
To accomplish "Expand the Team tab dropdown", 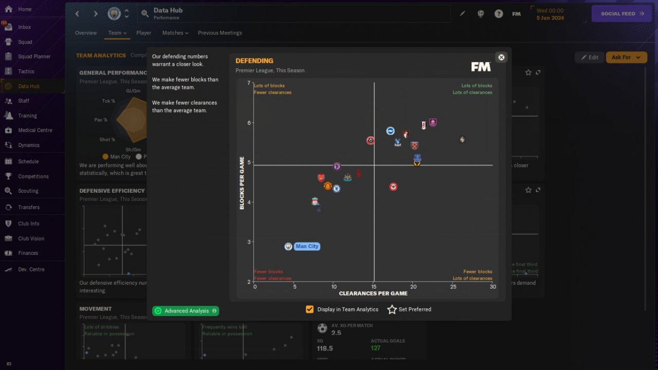I will [117, 33].
